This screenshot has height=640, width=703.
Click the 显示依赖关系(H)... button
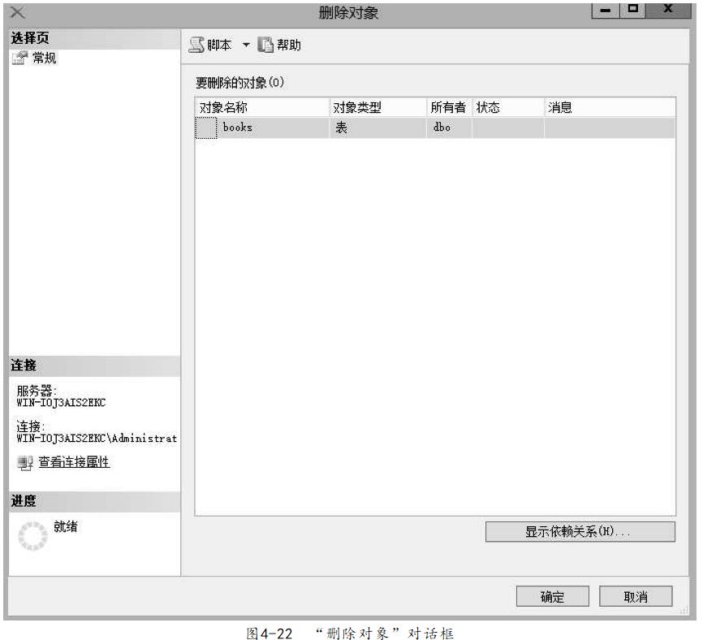(x=580, y=532)
